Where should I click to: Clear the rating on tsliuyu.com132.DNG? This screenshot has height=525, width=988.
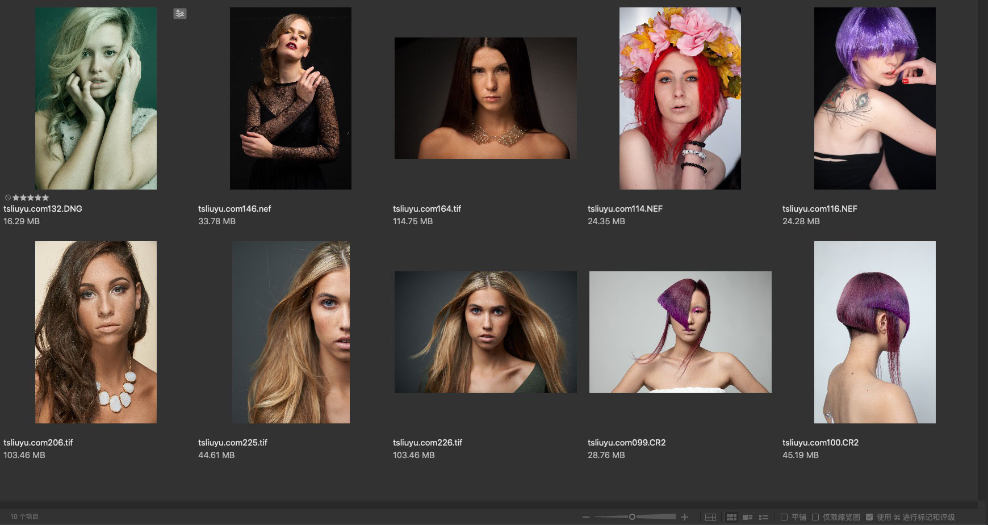(x=7, y=198)
